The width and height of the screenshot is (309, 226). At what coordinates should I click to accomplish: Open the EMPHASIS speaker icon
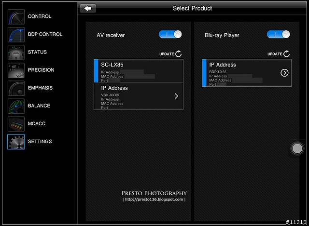click(x=16, y=88)
